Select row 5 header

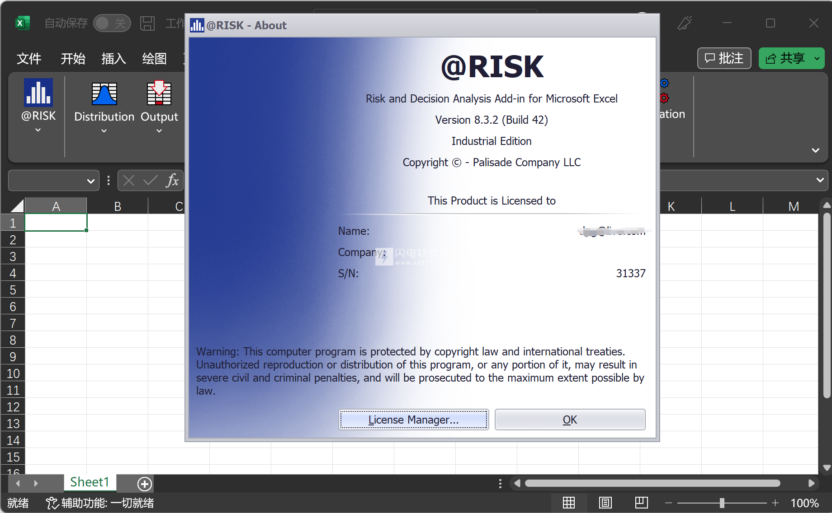pyautogui.click(x=13, y=290)
